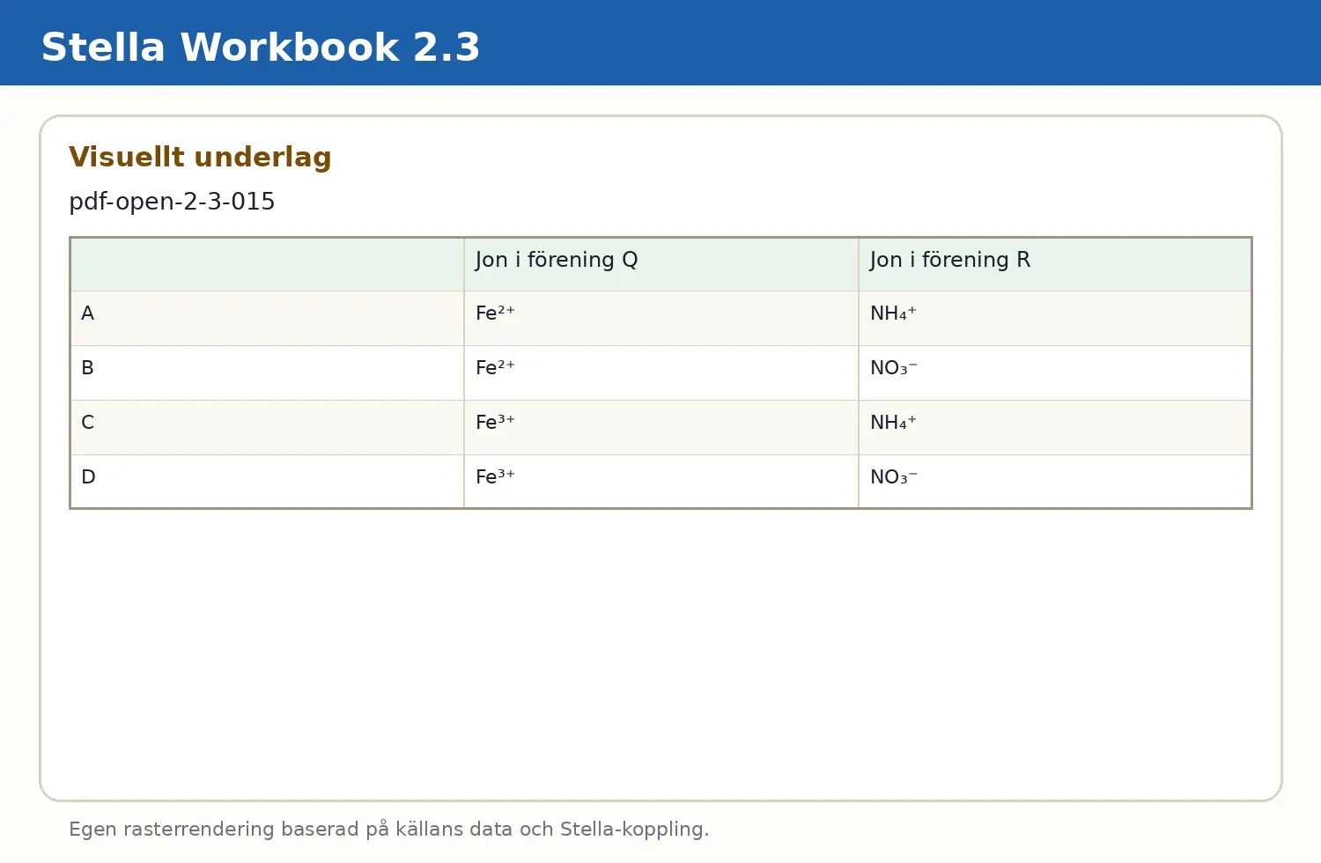Viewport: 1321px width, 863px height.
Task: Click NH₄⁺ cell in row C
Action: tap(1055, 428)
